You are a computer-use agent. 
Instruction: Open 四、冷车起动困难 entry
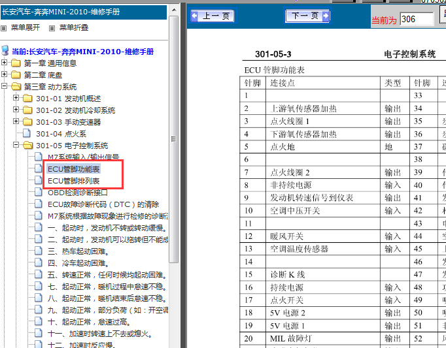coord(78,263)
